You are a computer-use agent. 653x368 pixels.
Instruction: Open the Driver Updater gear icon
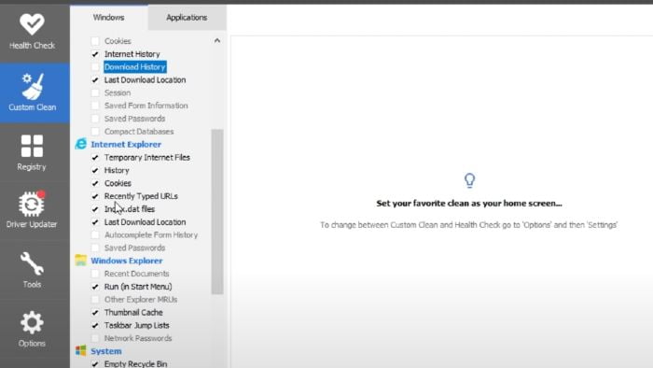(x=32, y=204)
